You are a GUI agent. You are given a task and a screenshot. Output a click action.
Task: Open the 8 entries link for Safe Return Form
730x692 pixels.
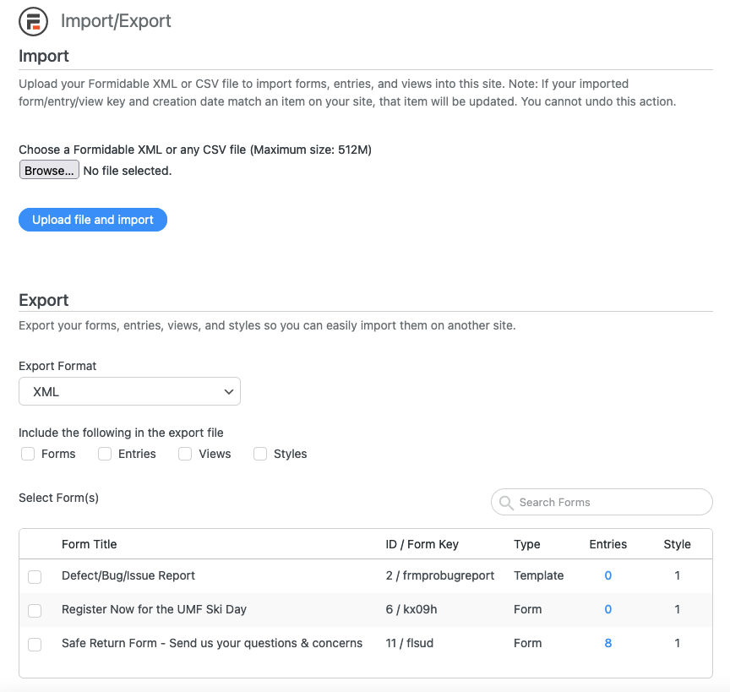click(x=608, y=643)
